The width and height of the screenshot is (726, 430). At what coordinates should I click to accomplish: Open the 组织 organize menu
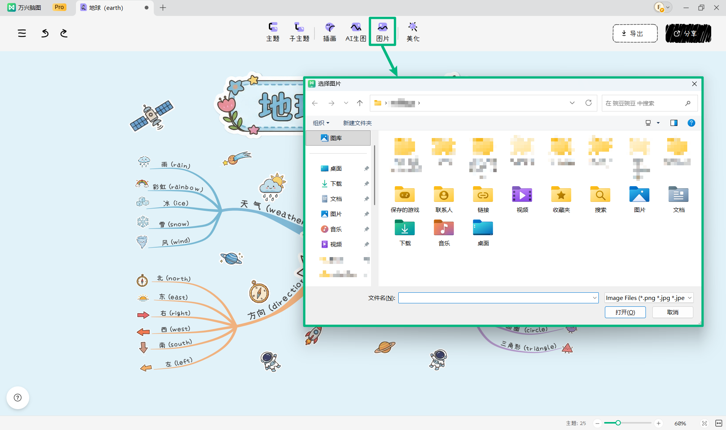pos(321,123)
